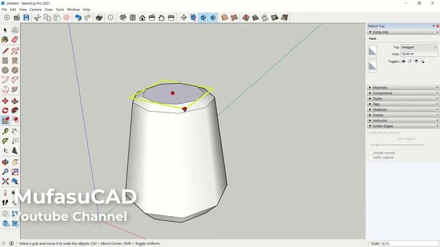This screenshot has height=247, width=440.
Task: Click the Zoom Extents tool
Action: [x=5, y=181]
